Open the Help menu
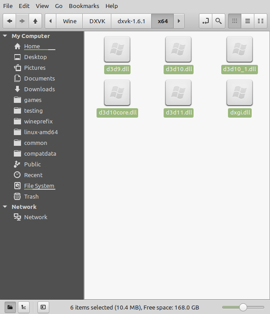This screenshot has width=270, height=314. click(x=111, y=6)
